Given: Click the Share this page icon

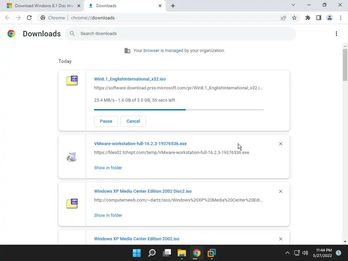Looking at the screenshot, I should pyautogui.click(x=283, y=18).
